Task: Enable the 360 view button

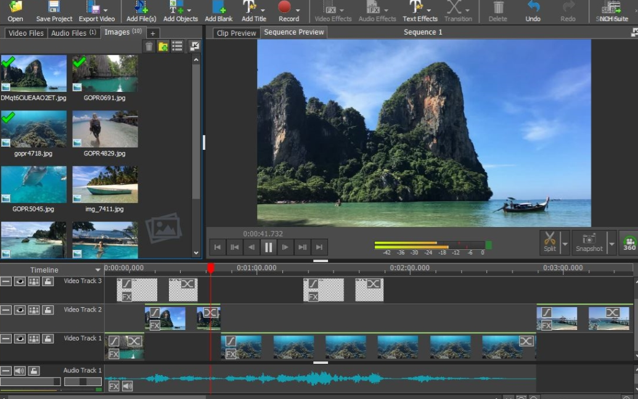Action: [629, 244]
